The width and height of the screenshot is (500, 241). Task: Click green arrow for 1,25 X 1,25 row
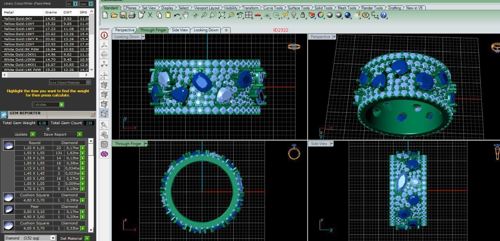[x=82, y=148]
